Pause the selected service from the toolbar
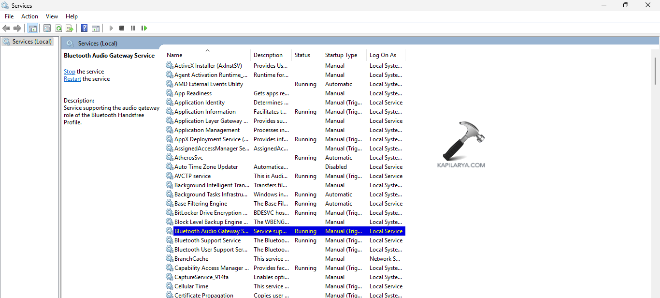 [132, 28]
